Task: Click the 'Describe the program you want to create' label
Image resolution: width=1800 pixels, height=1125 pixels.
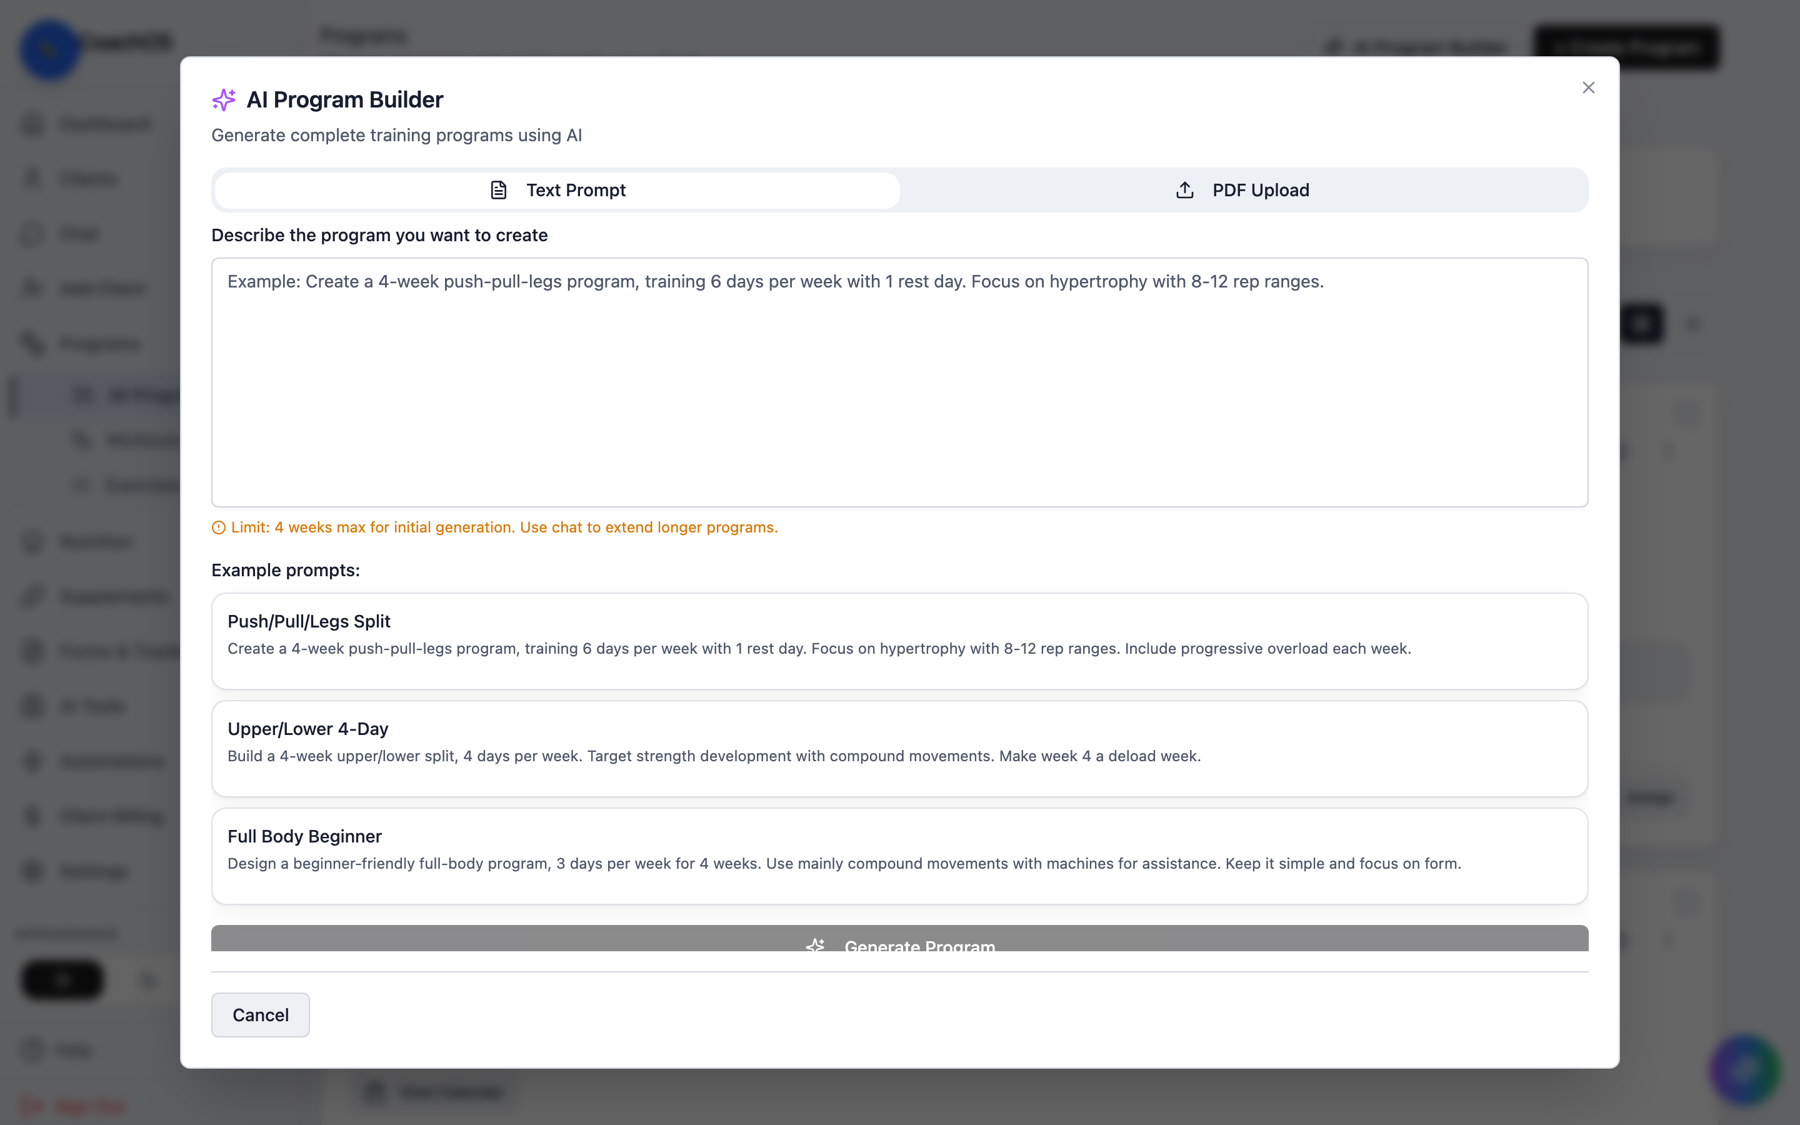Action: coord(379,235)
